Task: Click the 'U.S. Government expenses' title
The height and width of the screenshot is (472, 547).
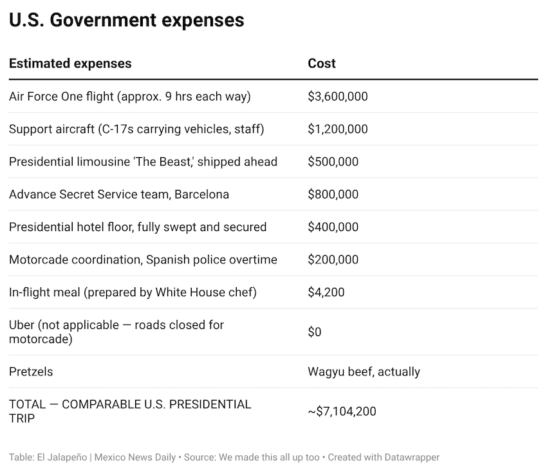Action: coord(127,20)
